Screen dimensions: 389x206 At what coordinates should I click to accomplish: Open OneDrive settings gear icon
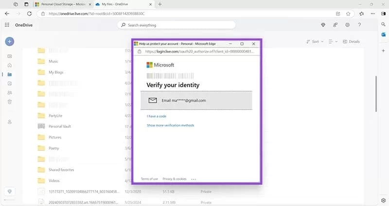(348, 25)
